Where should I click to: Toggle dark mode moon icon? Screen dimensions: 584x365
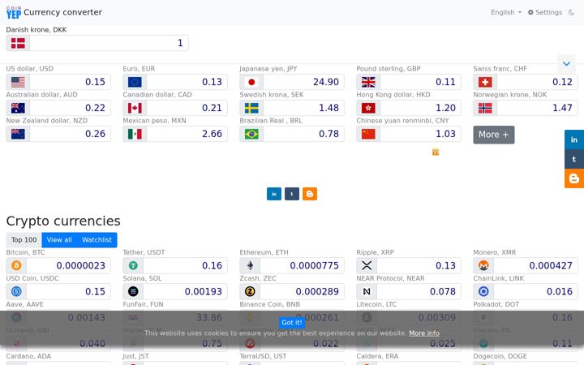571,12
